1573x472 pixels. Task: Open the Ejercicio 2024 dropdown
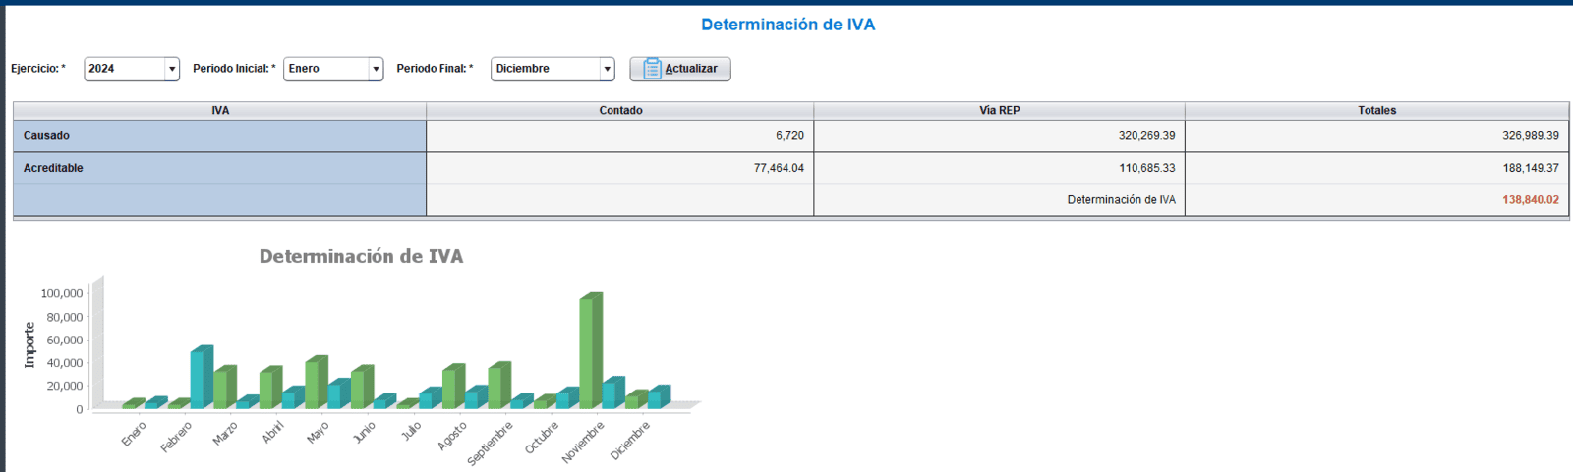pyautogui.click(x=131, y=69)
